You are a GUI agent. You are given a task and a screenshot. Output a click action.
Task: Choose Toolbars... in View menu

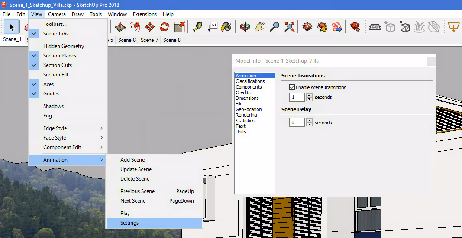pos(68,24)
